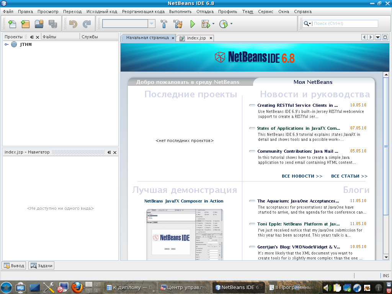Click the New Project toolbar icon
392x294 pixels.
[x=25, y=24]
